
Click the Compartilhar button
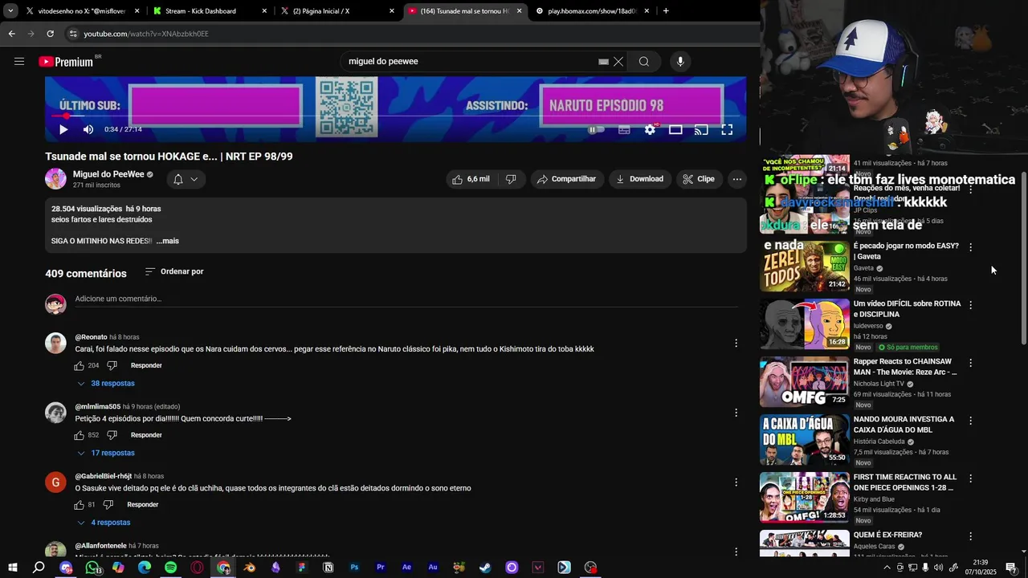pos(567,179)
